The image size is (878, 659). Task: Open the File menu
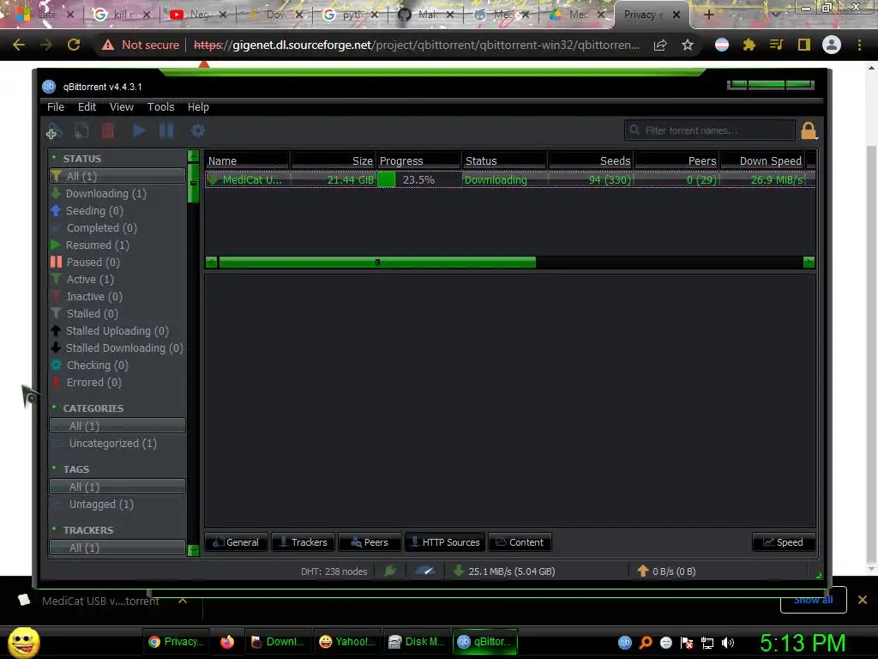[x=56, y=107]
